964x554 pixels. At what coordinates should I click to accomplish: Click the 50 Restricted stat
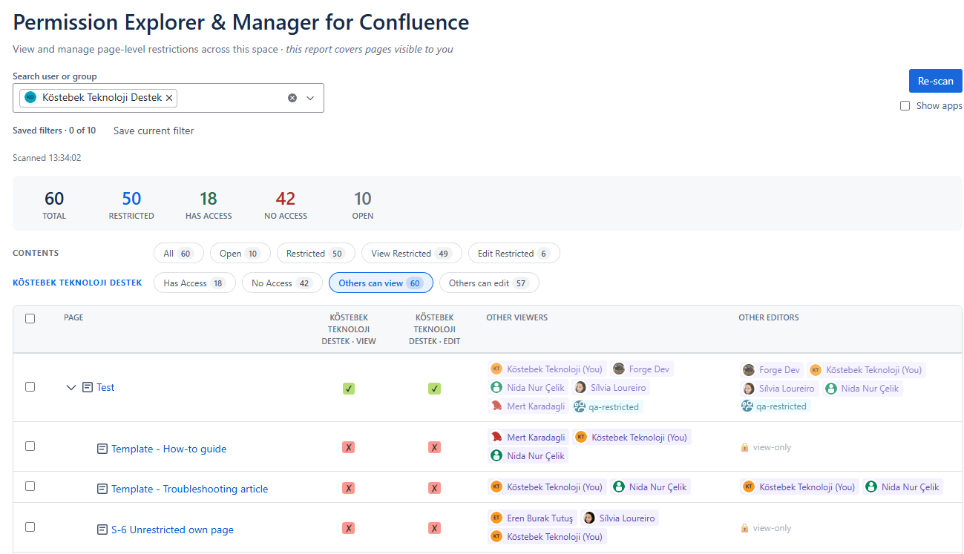(131, 205)
